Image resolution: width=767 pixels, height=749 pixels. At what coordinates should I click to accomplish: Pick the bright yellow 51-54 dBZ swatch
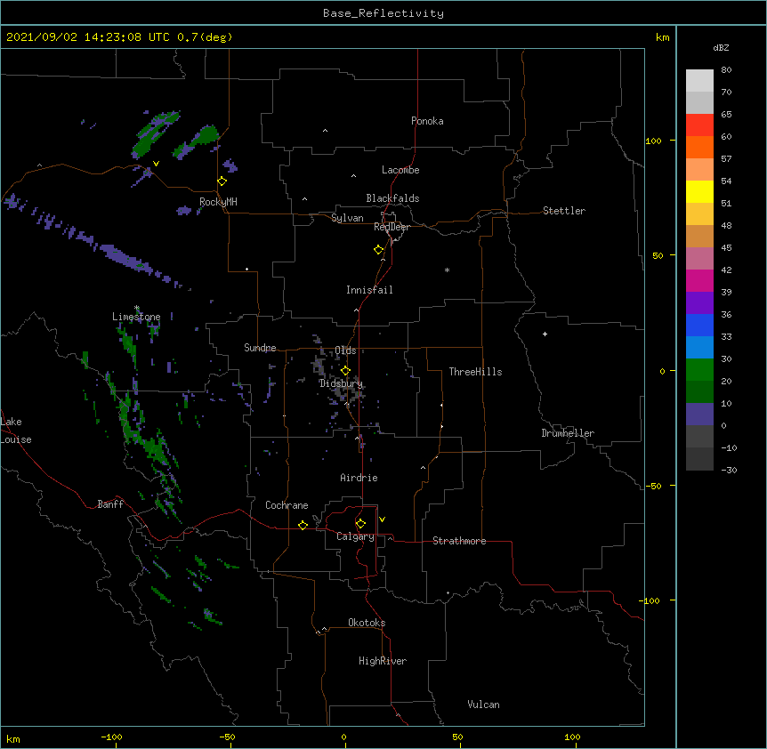[x=699, y=191]
